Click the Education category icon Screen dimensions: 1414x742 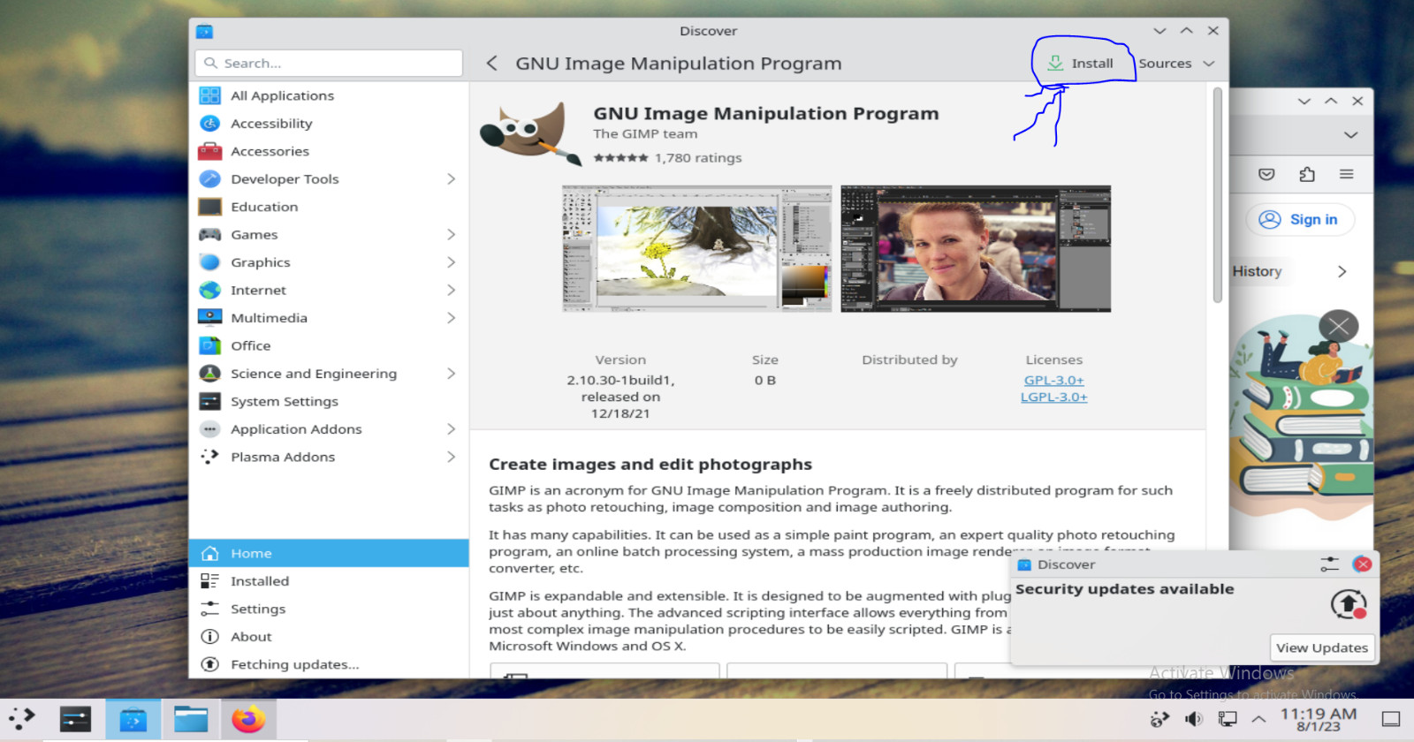pyautogui.click(x=209, y=207)
